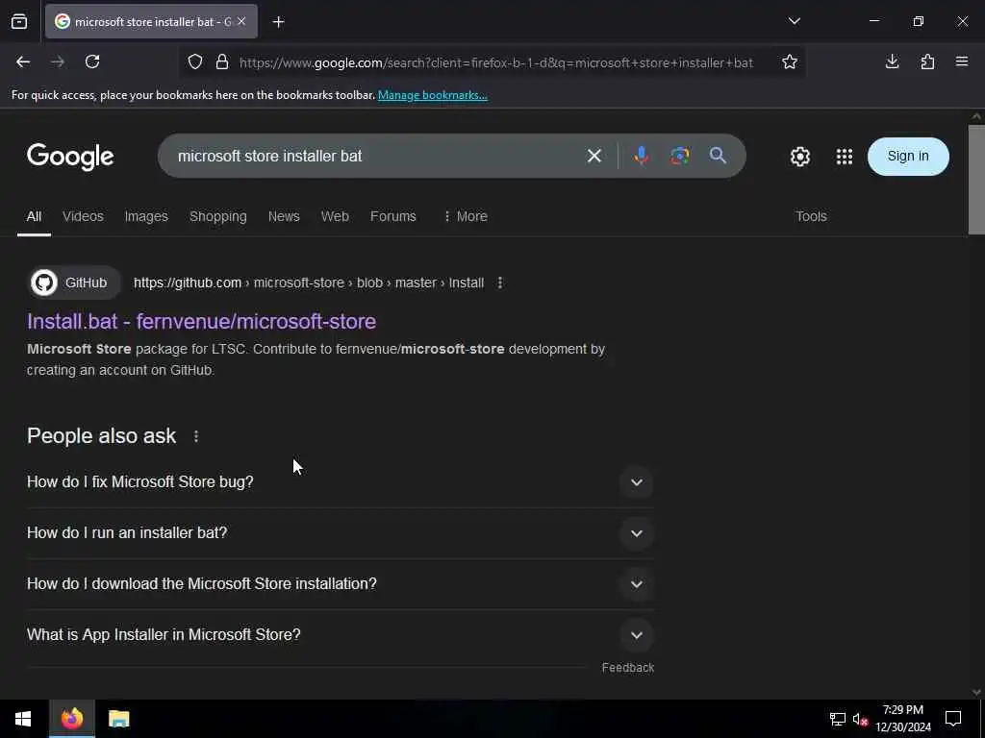
Task: Open the Install.bat fernvenue/microsoft-store result
Action: tap(202, 321)
